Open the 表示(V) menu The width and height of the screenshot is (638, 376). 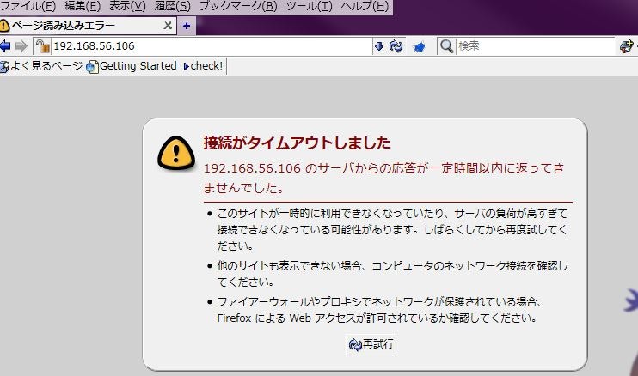127,6
